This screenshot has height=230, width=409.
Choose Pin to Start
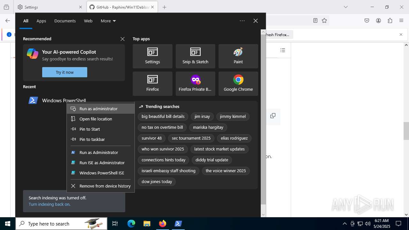tap(101, 129)
